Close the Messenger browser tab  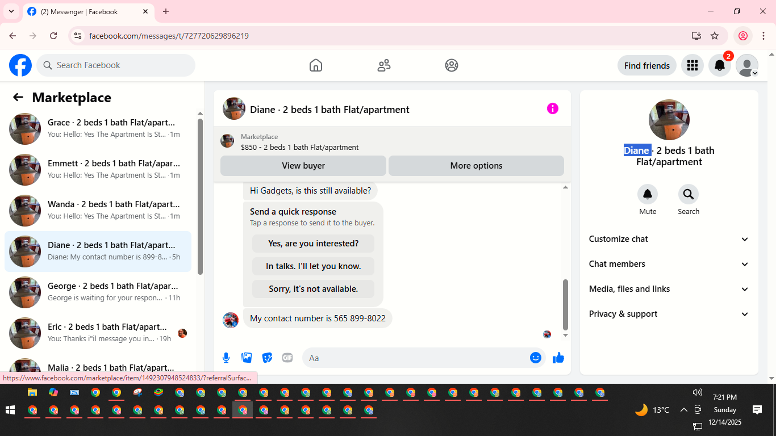click(x=145, y=11)
